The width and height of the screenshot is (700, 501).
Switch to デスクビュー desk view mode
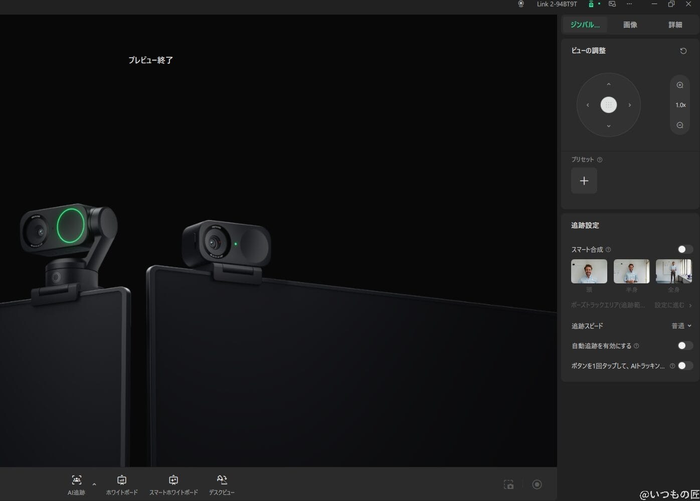click(222, 480)
